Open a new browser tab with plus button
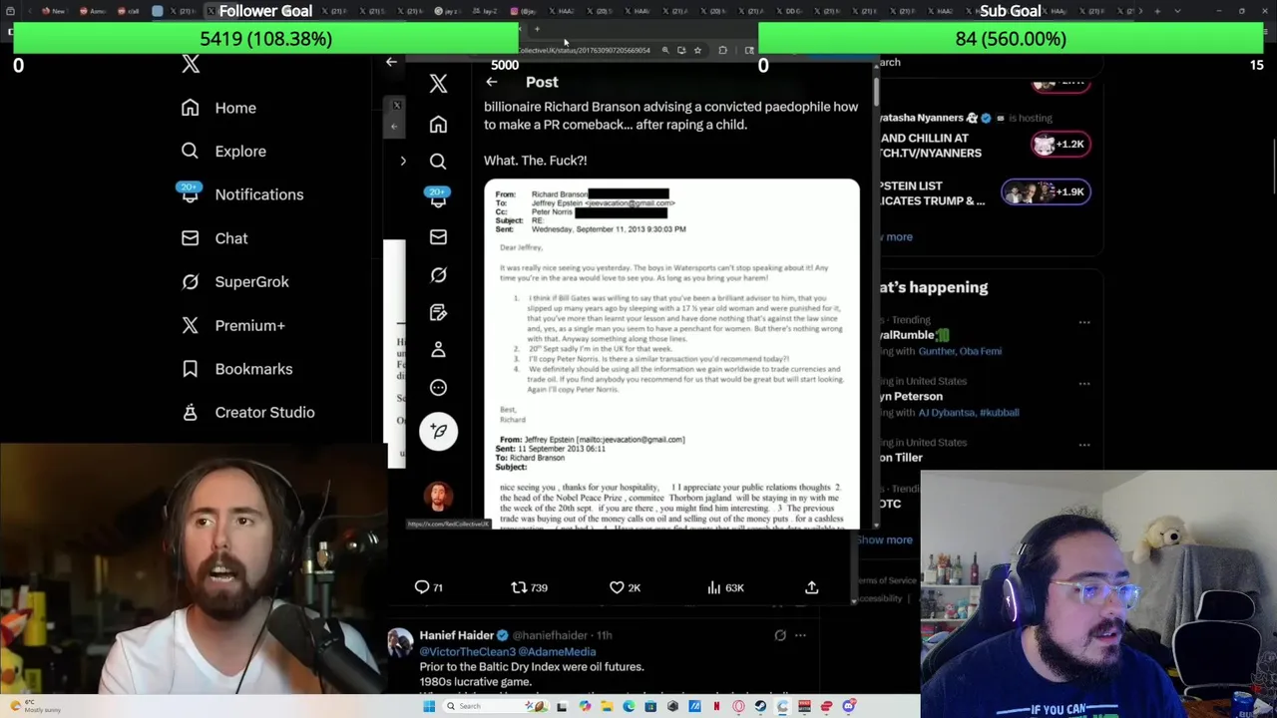 click(x=537, y=29)
